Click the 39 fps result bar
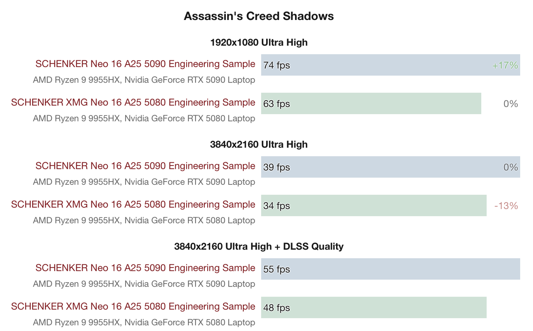Screen dimensions: 533x331 click(390, 167)
